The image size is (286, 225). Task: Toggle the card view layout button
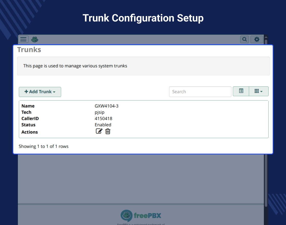pyautogui.click(x=241, y=91)
